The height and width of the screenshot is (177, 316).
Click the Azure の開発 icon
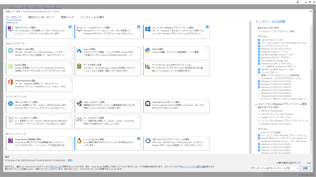(79, 50)
